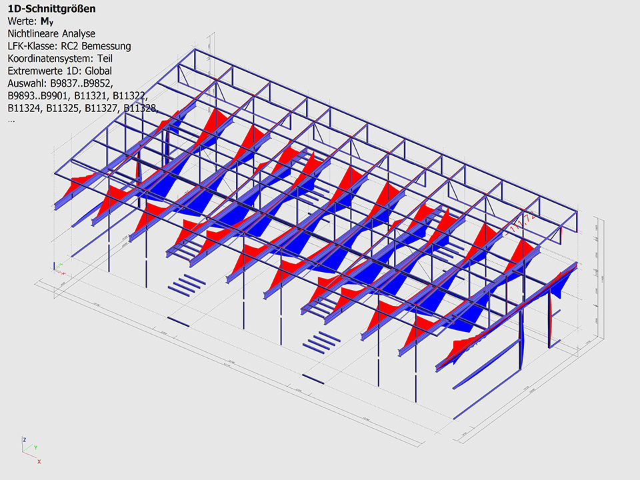
Task: Click the green Y axis label on gizmo
Action: (x=36, y=447)
